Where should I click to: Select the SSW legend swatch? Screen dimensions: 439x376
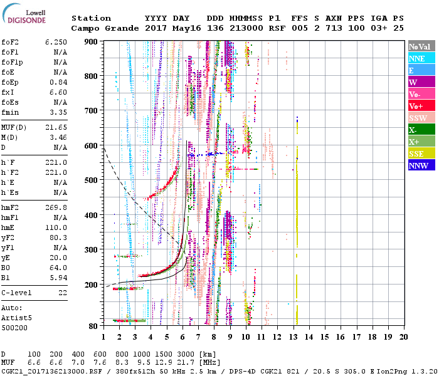(x=421, y=118)
